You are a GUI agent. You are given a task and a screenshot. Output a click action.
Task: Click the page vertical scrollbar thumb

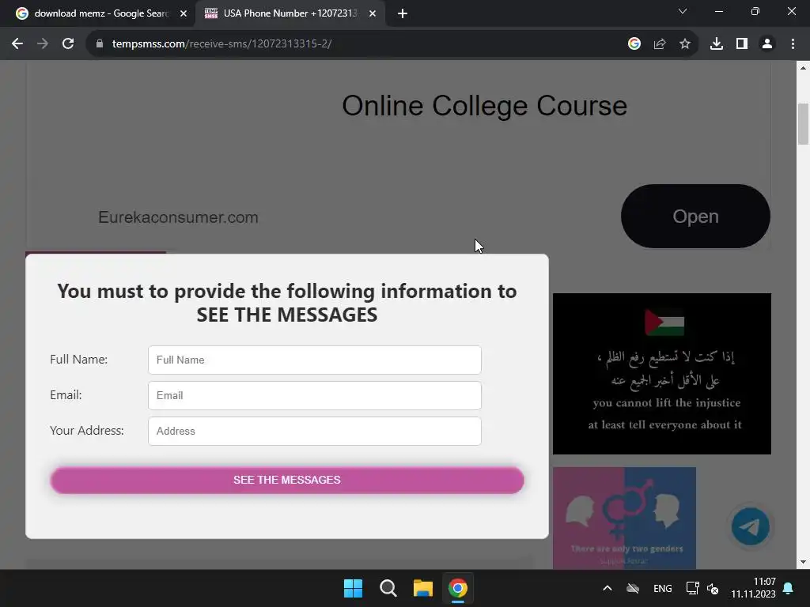(803, 124)
